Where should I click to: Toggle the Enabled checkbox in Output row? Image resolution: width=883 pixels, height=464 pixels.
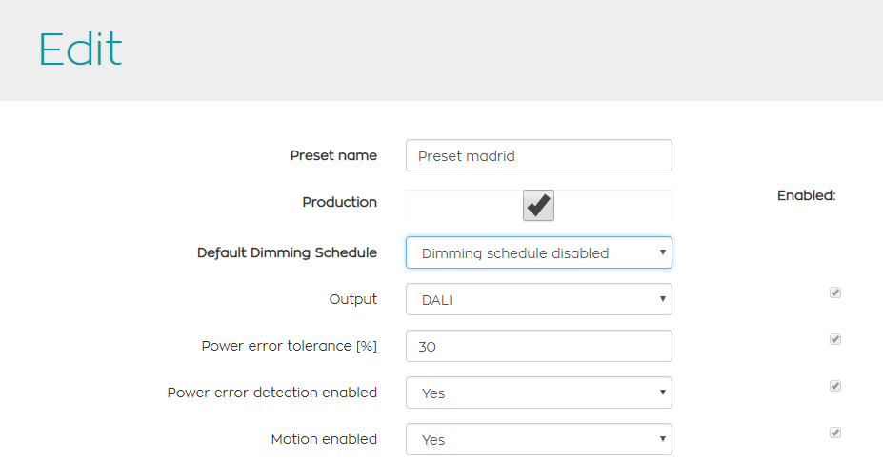point(835,293)
